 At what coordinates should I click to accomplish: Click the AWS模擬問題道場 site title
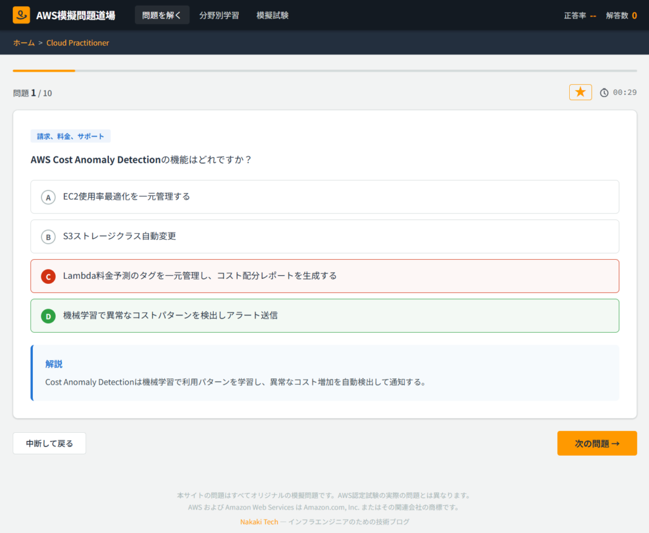[x=76, y=15]
